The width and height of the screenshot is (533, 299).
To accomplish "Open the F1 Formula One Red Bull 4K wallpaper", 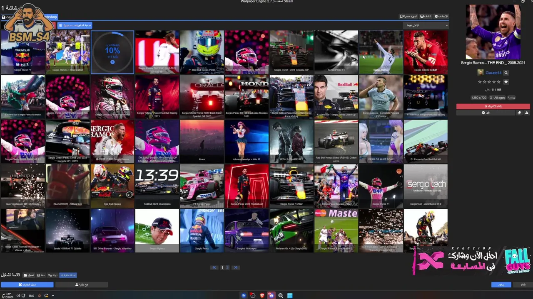I will (x=426, y=141).
